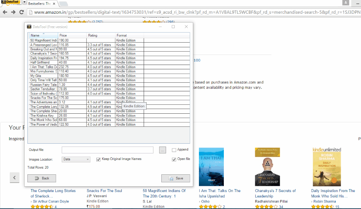Viewport: 361px width, 209px height.
Task: Enable the Append checkbox
Action: coord(174,150)
